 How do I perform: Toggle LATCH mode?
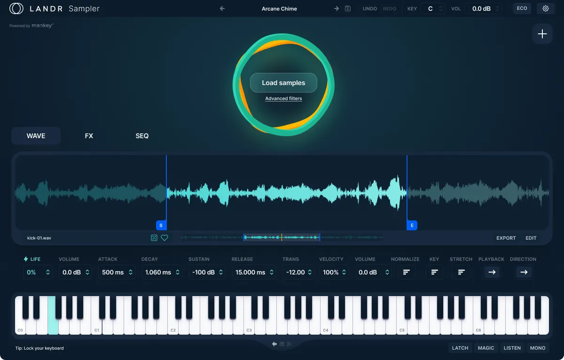pos(460,348)
